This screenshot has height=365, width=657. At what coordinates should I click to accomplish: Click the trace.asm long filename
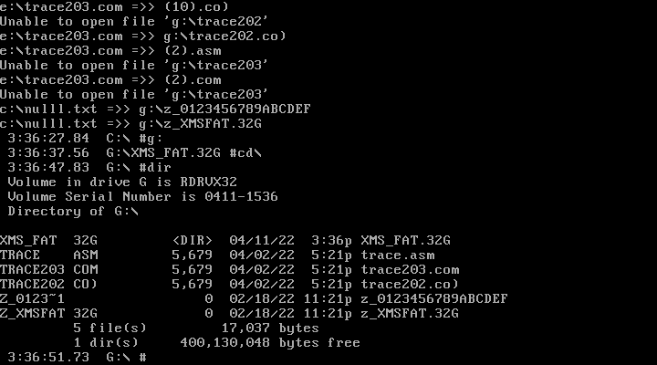(398, 255)
